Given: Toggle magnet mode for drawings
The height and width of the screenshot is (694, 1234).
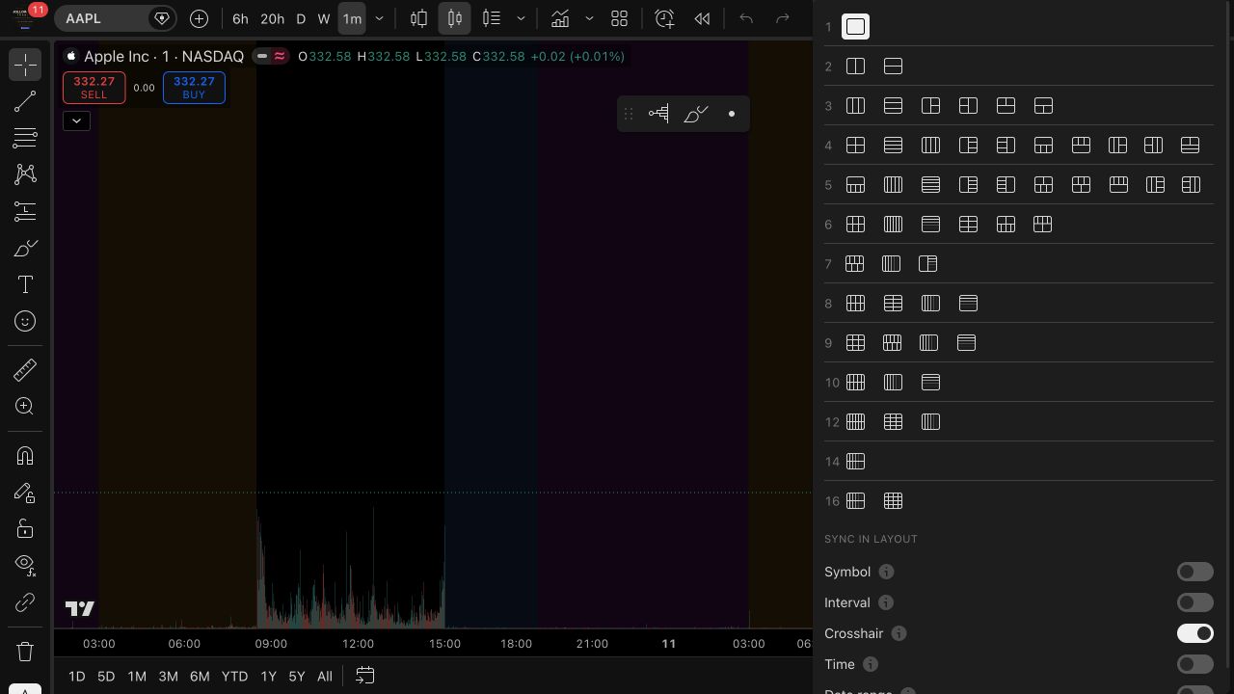Looking at the screenshot, I should (25, 455).
